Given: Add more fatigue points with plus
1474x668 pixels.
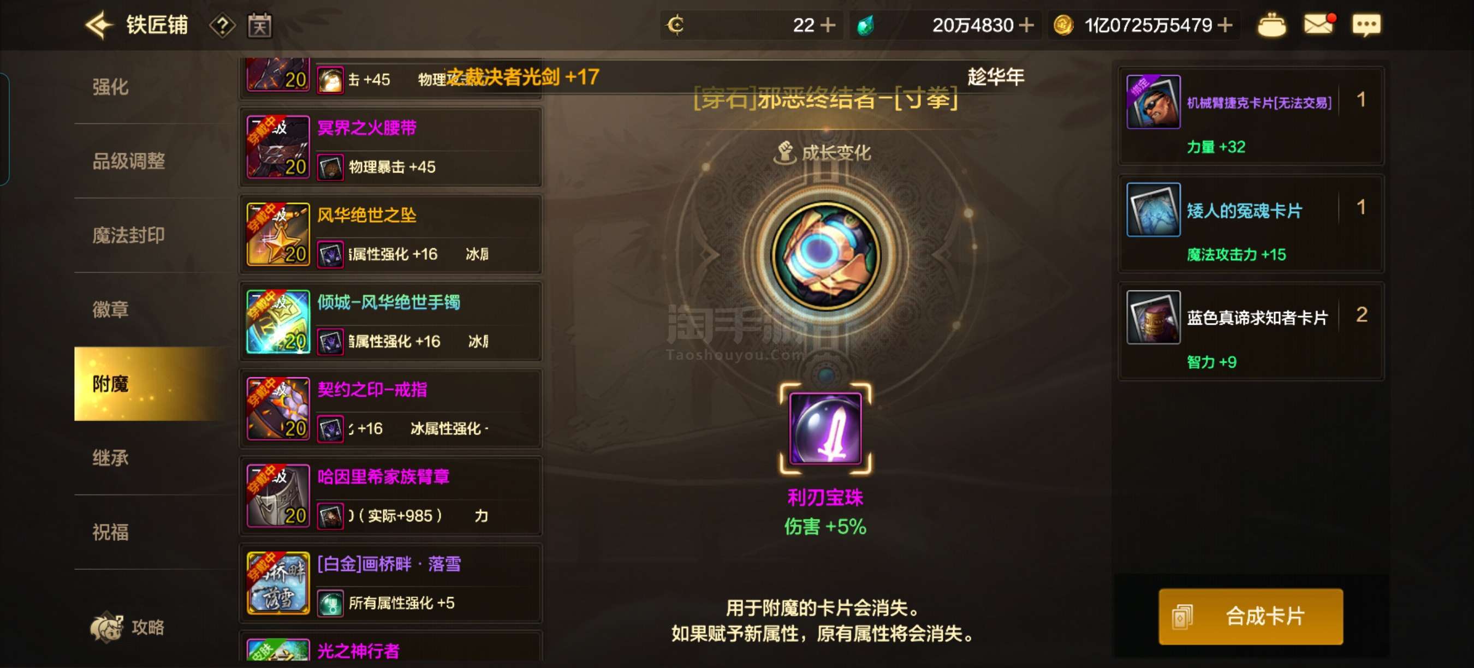Looking at the screenshot, I should coord(828,25).
